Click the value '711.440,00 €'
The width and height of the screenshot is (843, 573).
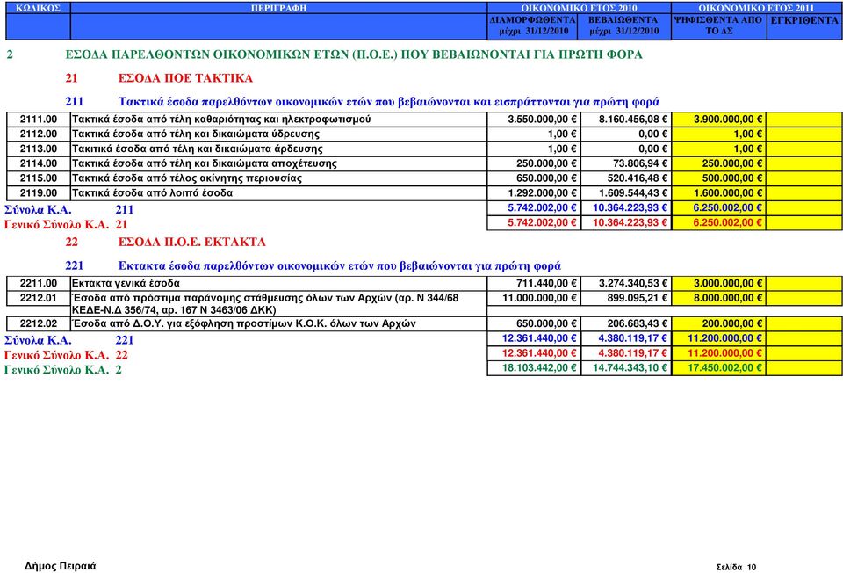click(546, 284)
